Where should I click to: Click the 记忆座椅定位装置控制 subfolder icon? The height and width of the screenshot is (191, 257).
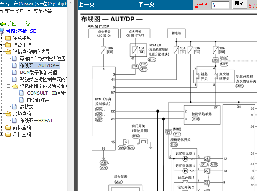(15, 86)
